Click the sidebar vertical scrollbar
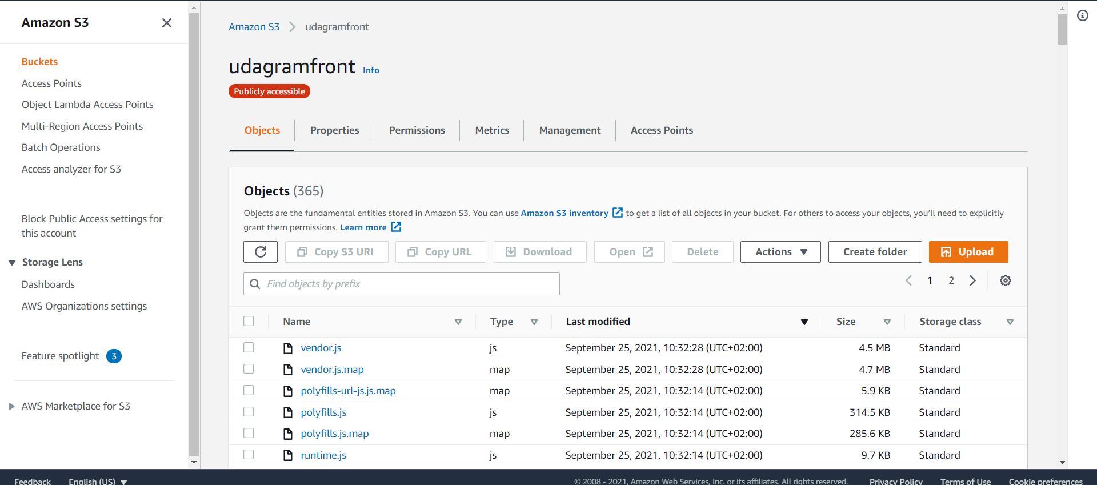1097x485 pixels. click(x=194, y=234)
